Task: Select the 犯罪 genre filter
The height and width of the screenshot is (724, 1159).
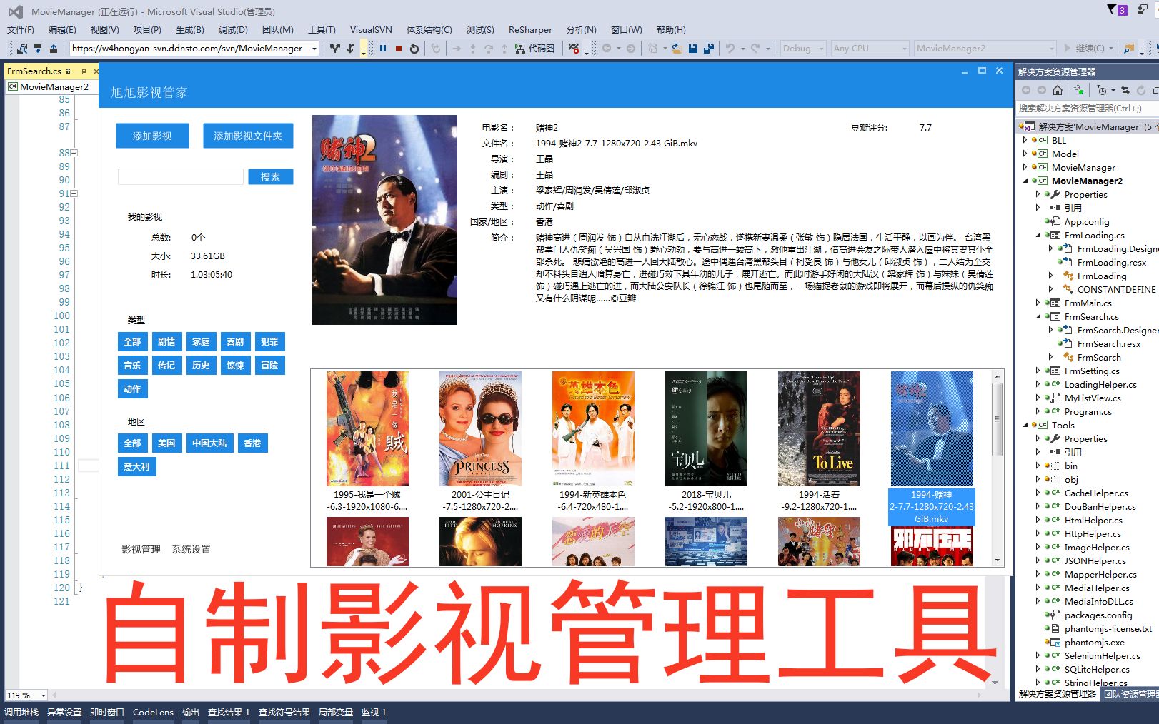Action: tap(269, 342)
